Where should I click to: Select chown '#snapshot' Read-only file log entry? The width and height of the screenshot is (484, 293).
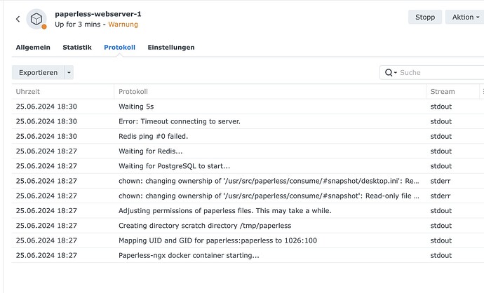pos(248,196)
